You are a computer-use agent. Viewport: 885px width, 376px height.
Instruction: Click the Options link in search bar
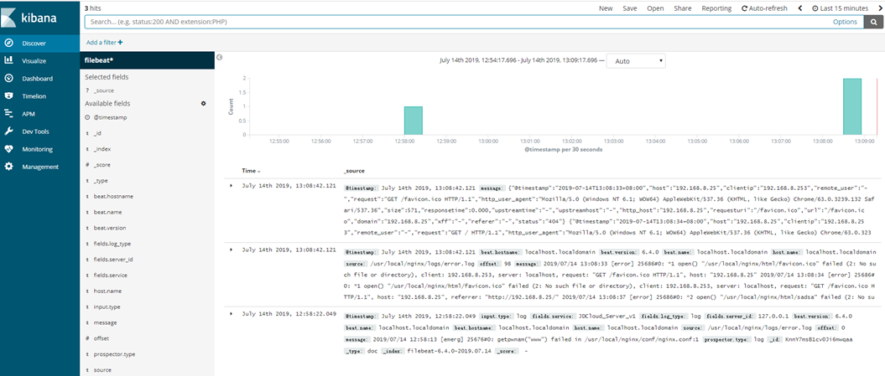pos(845,22)
